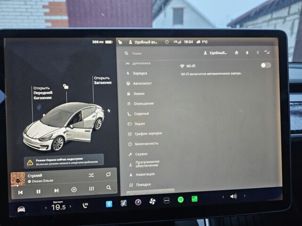Click the notifications bell icon
The width and height of the screenshot is (302, 226).
click(247, 53)
